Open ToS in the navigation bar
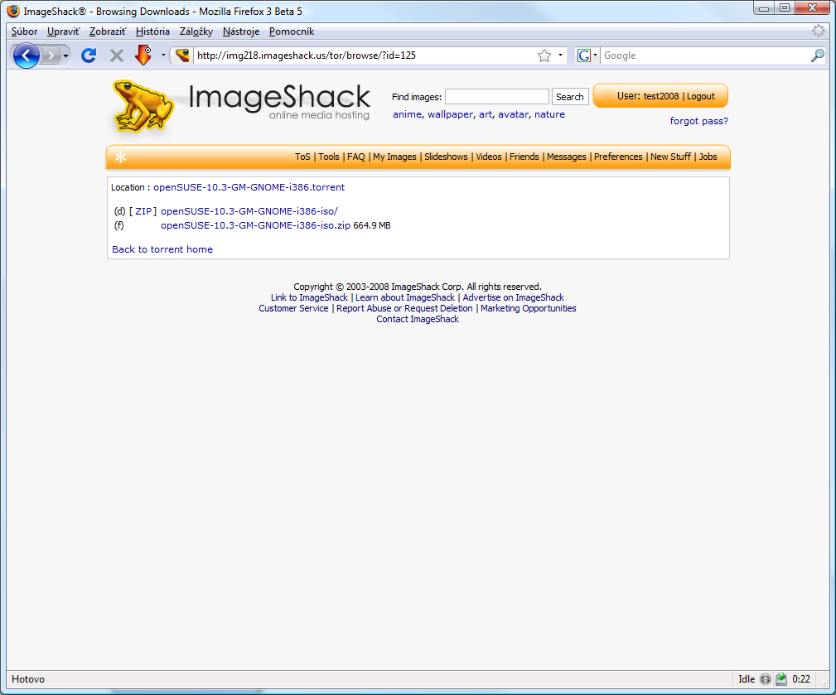The width and height of the screenshot is (836, 695). click(302, 157)
